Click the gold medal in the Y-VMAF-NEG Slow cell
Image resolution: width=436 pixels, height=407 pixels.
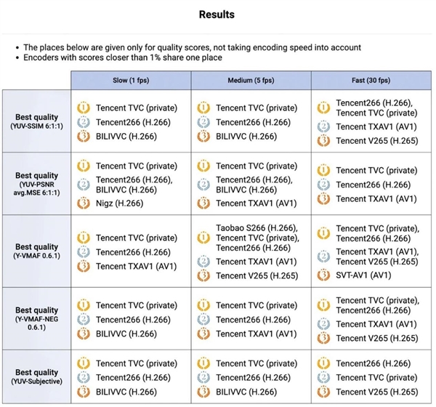pyautogui.click(x=84, y=306)
